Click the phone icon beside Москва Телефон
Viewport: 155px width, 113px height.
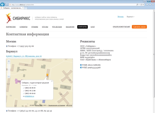point(7,46)
